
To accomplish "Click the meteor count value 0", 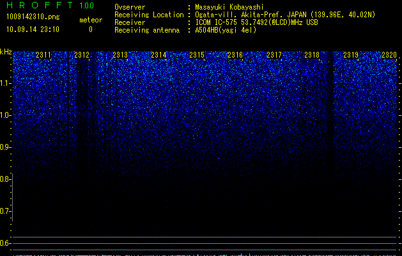I will 91,29.
